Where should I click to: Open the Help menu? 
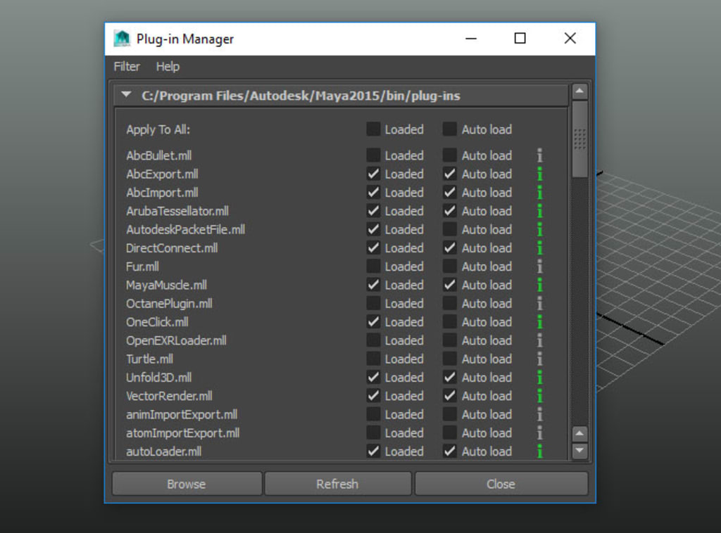pos(167,66)
